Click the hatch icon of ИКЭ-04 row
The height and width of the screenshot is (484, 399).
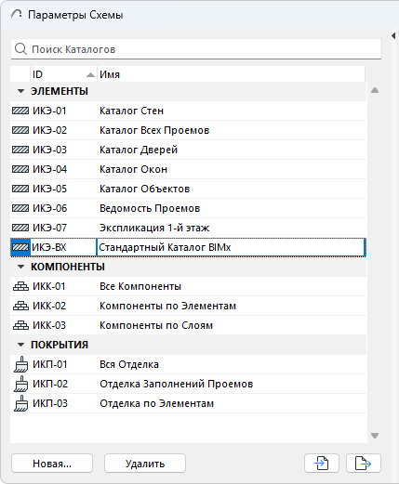tap(20, 169)
